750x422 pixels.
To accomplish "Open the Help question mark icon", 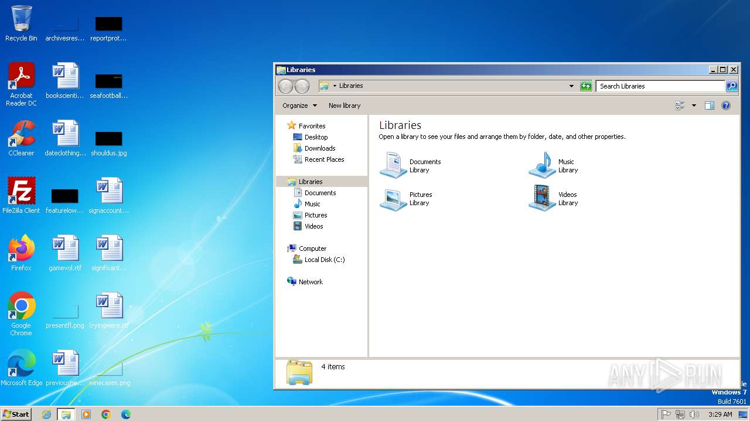I will [726, 105].
